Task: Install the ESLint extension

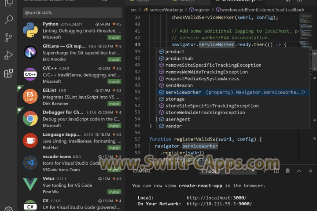Action: 114,104
